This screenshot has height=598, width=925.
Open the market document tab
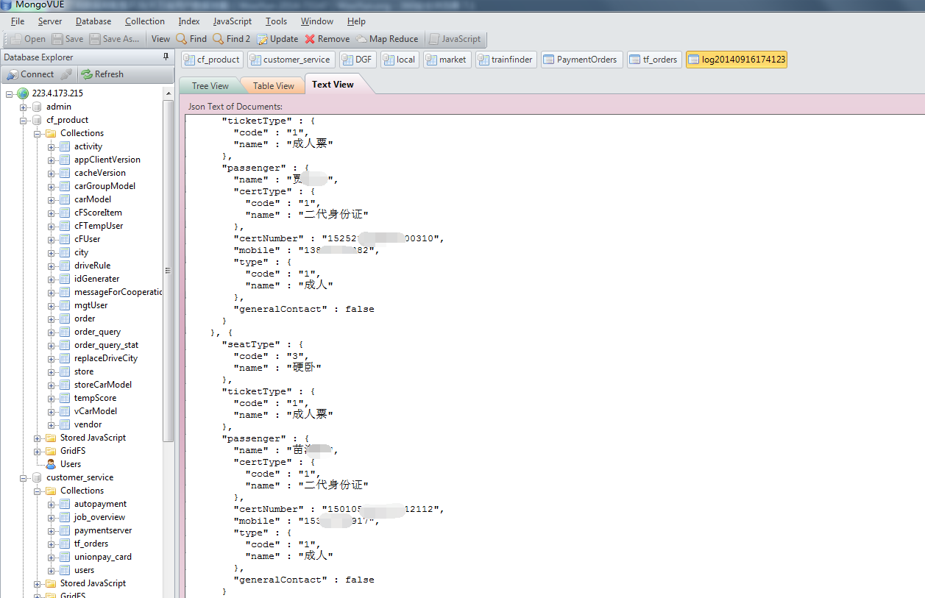pyautogui.click(x=447, y=60)
